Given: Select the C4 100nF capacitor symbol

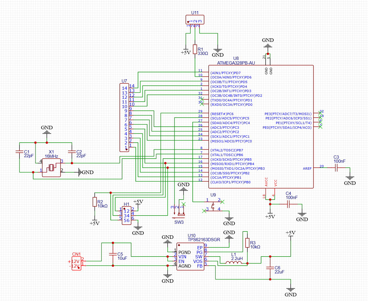Looking at the screenshot, I should [x=288, y=204].
